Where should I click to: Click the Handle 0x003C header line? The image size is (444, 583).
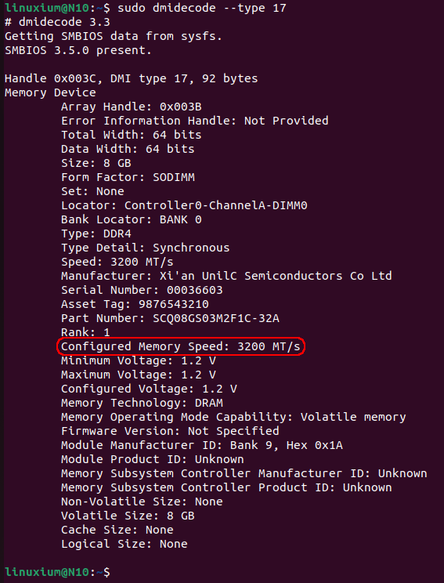click(x=131, y=78)
